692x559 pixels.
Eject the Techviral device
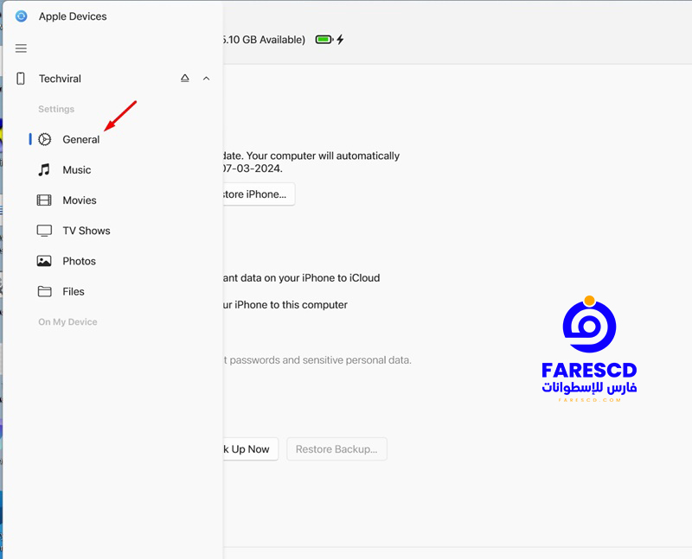[x=185, y=78]
